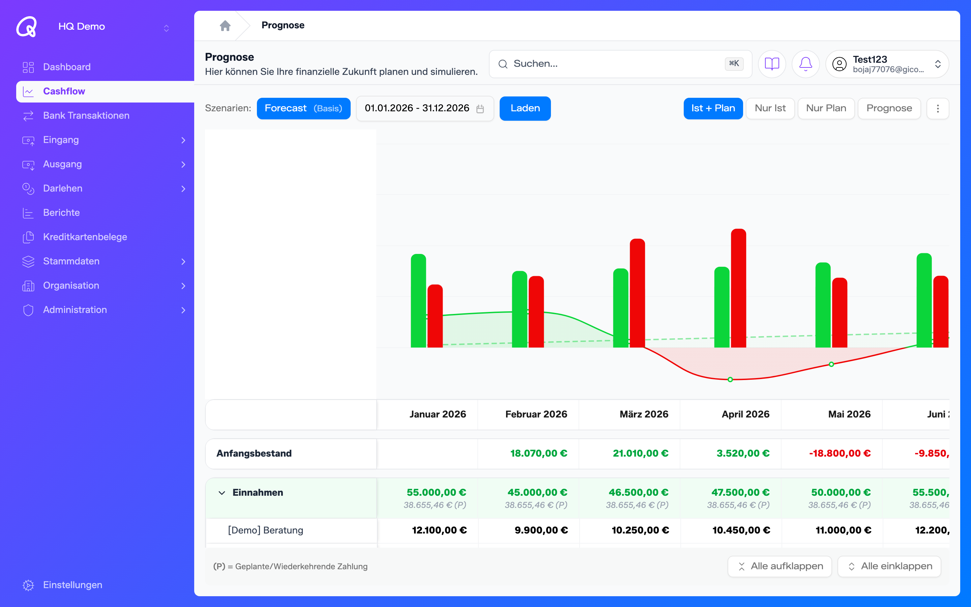Click the Bank Transaktionen arrows icon
The height and width of the screenshot is (607, 971).
click(x=28, y=116)
